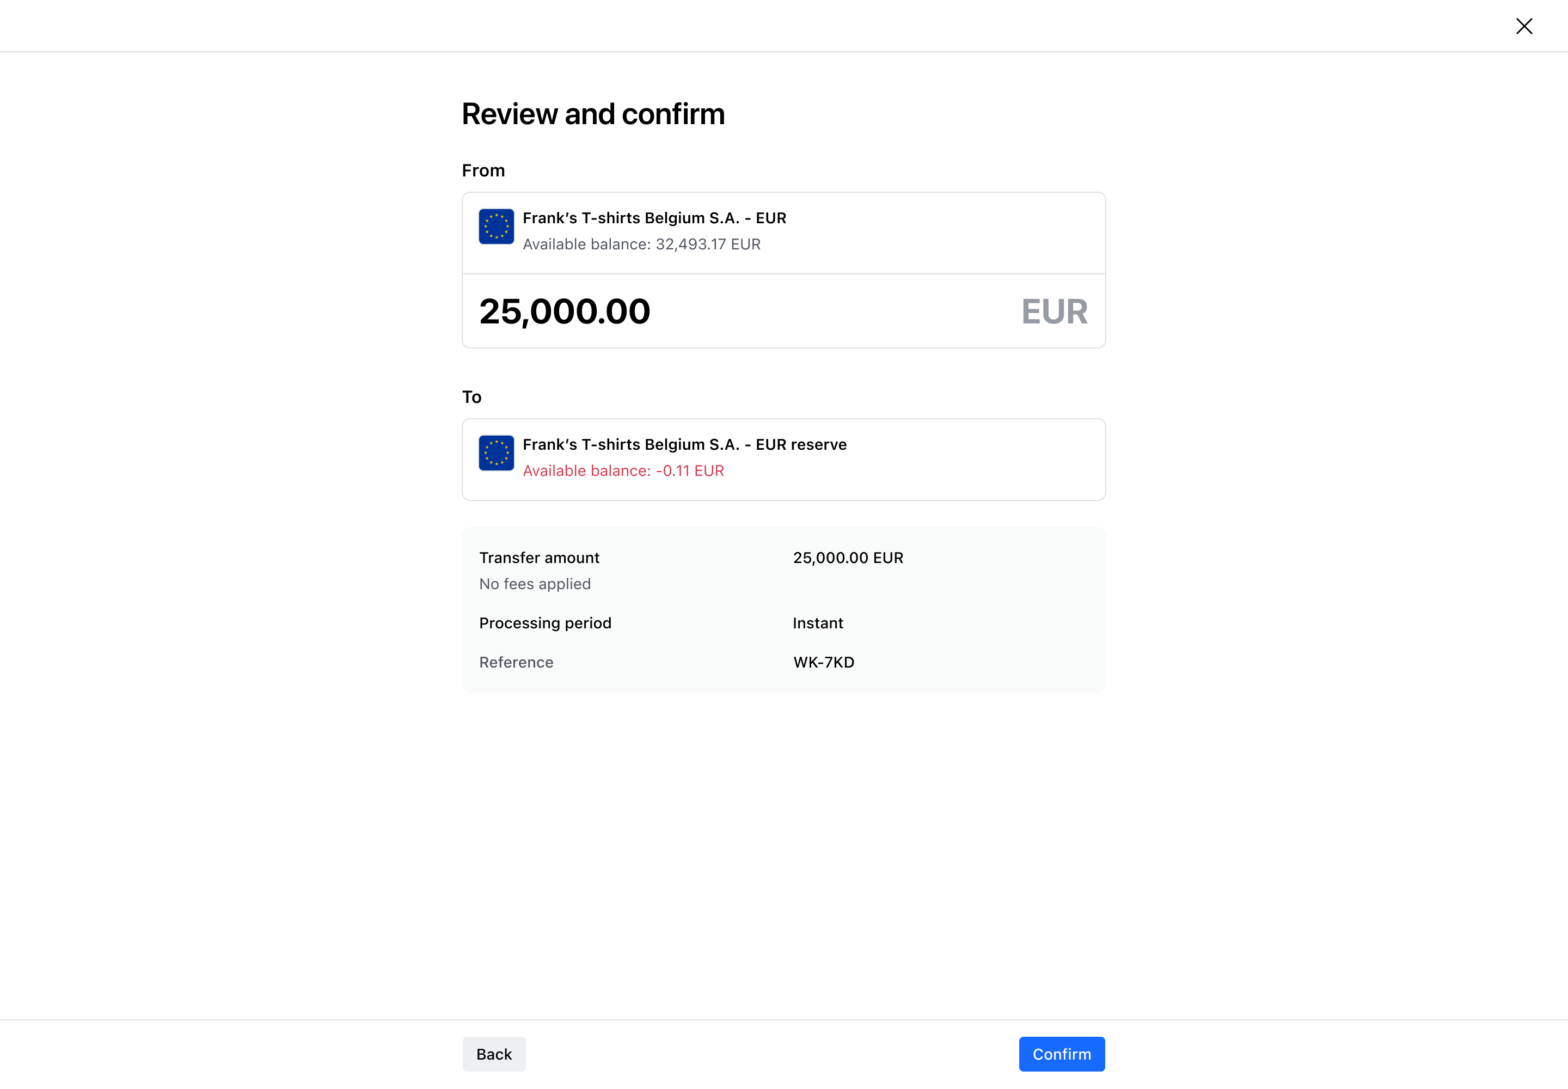
Task: Click the 'Processing period' label
Action: click(x=545, y=623)
